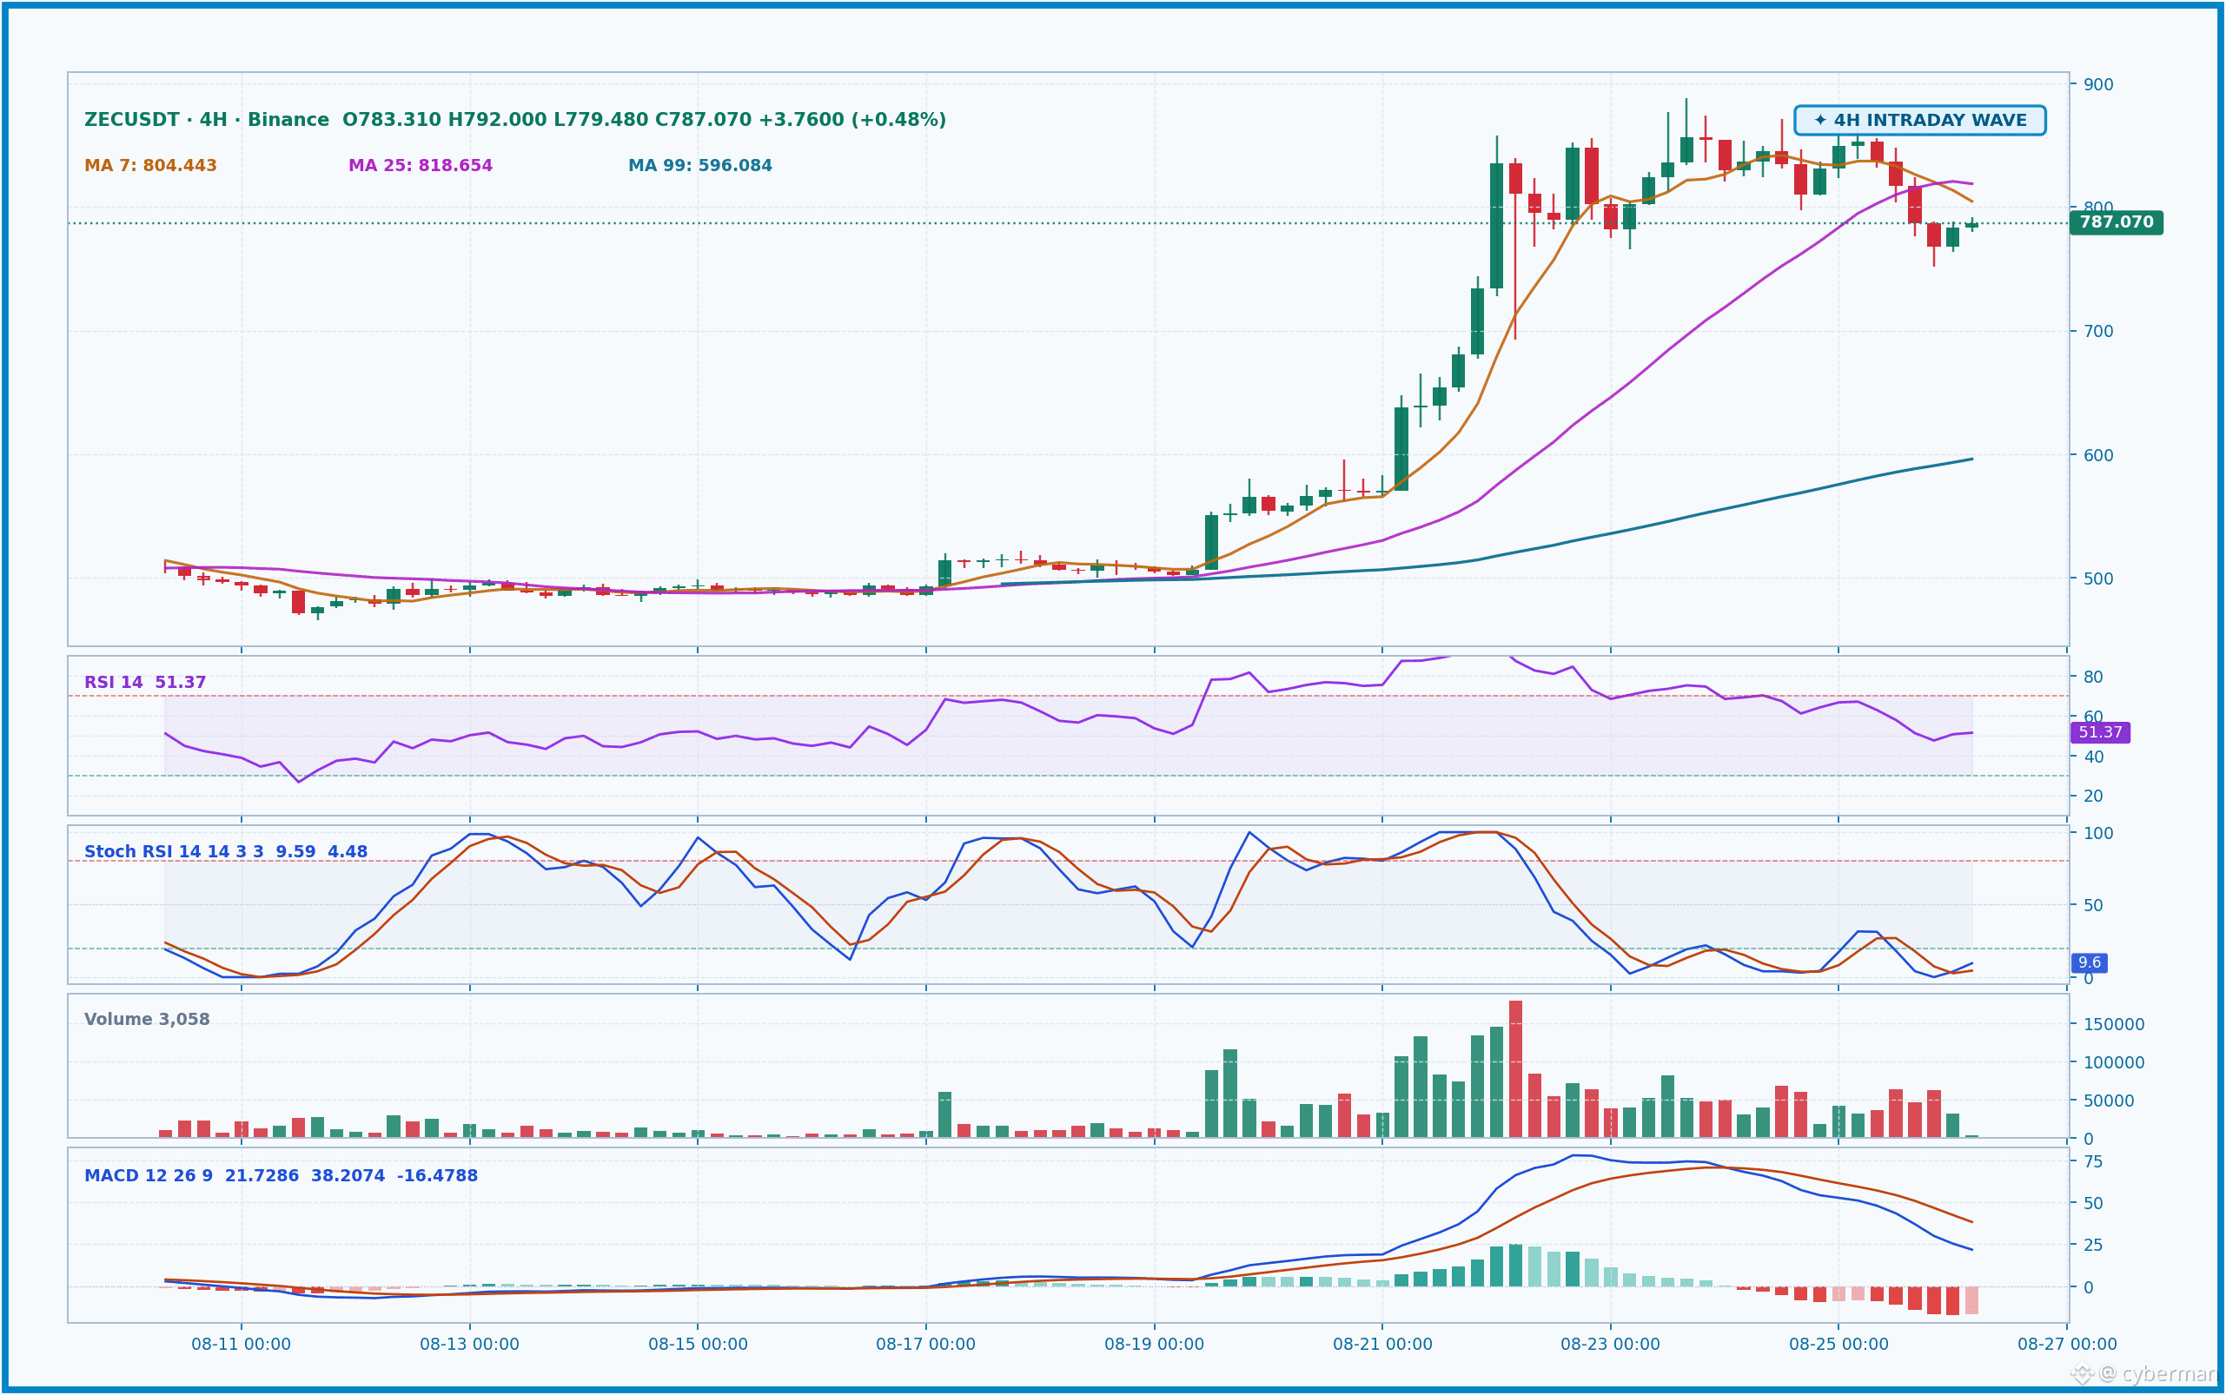Click the 100000 volume axis label
This screenshot has width=2226, height=1395.
2113,1062
